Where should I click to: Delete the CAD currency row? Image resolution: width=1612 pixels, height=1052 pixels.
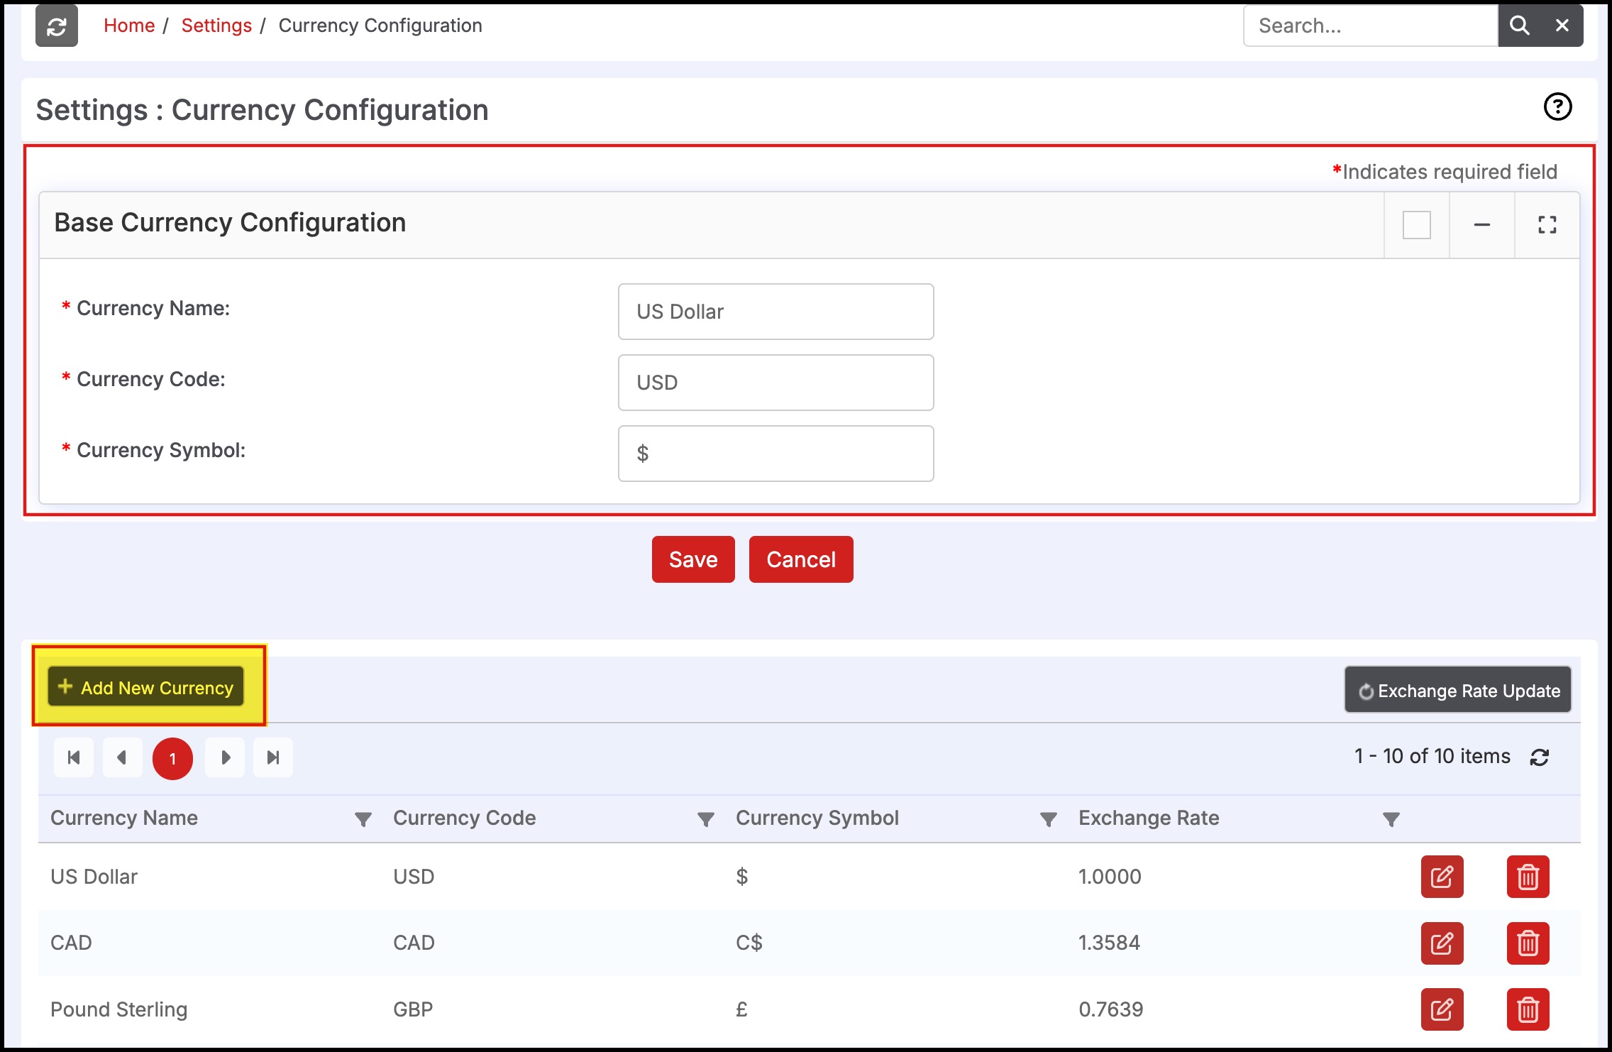(1528, 943)
